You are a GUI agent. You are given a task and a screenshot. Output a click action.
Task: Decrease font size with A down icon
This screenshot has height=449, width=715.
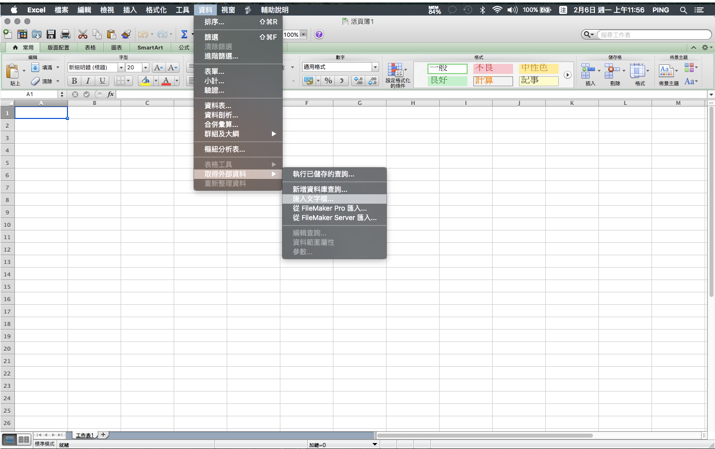click(173, 67)
